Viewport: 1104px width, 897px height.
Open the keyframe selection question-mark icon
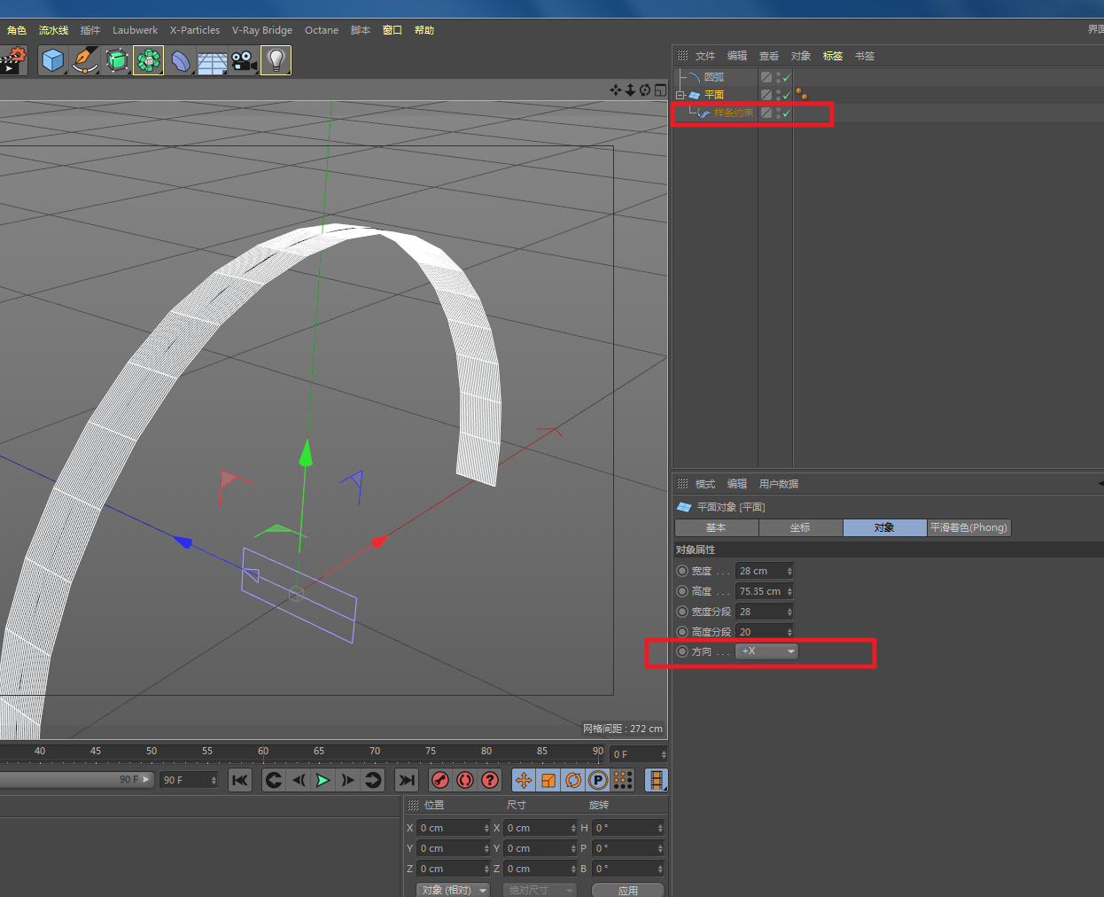490,780
